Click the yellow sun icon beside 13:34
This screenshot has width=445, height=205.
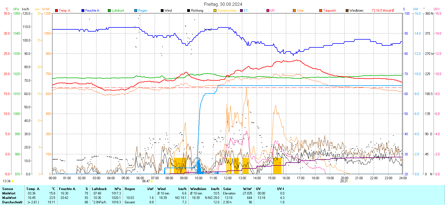[x=13, y=181]
